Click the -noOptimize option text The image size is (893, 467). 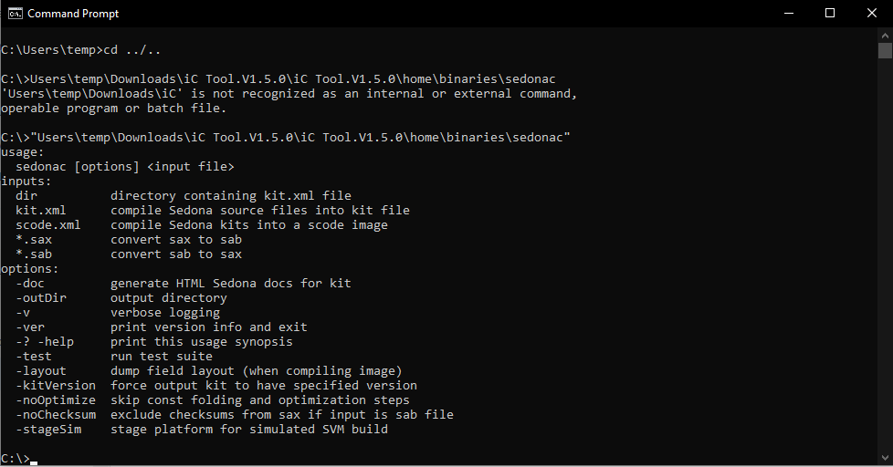pos(56,400)
